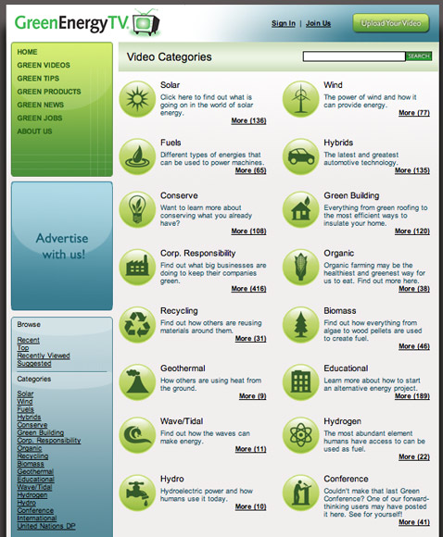This screenshot has width=443, height=537.
Task: Click Recently Viewed in Browse list
Action: coord(44,356)
